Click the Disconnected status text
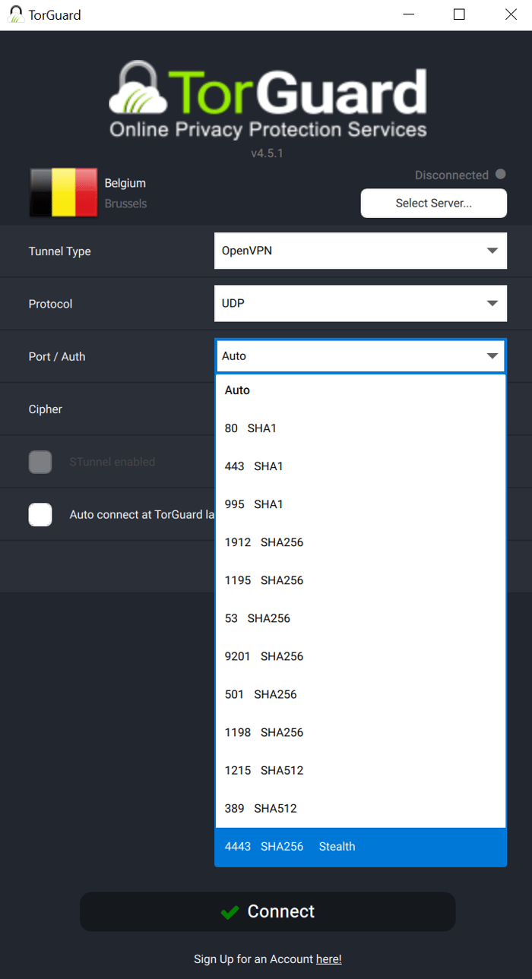532x979 pixels. (x=451, y=175)
